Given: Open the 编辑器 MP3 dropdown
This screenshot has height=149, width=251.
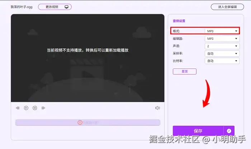Looking at the screenshot, I should 222,39.
